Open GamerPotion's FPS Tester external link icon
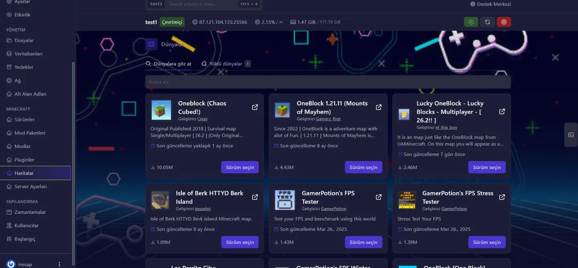The image size is (578, 268). pos(379,197)
